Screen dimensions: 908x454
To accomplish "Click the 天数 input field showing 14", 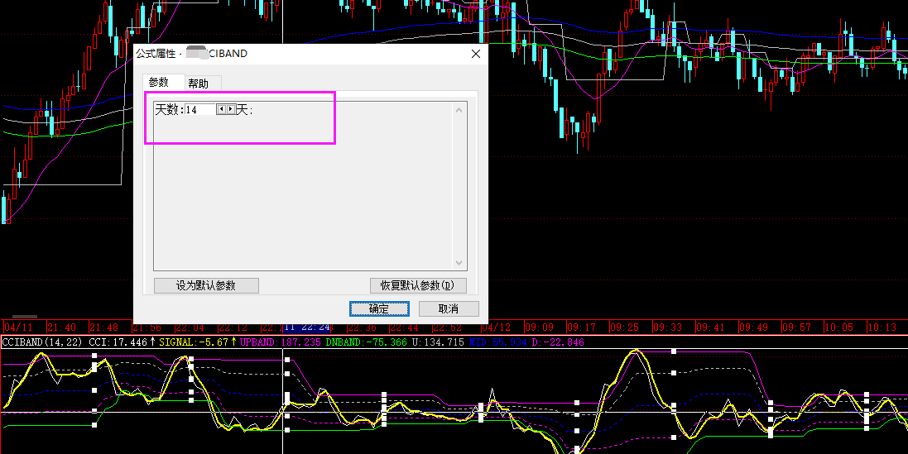I will point(199,109).
